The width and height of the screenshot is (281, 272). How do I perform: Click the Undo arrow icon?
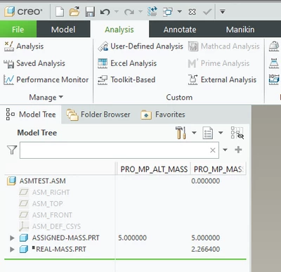tap(105, 12)
